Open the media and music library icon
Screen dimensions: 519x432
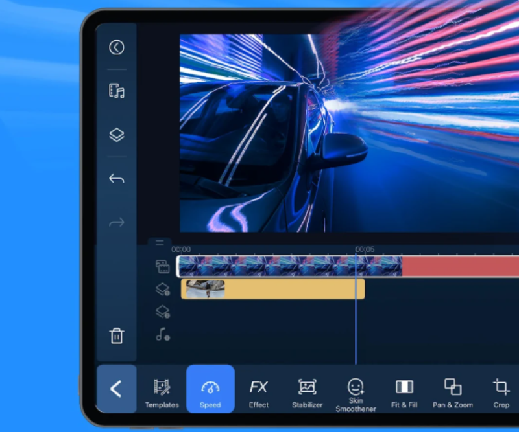tap(117, 91)
